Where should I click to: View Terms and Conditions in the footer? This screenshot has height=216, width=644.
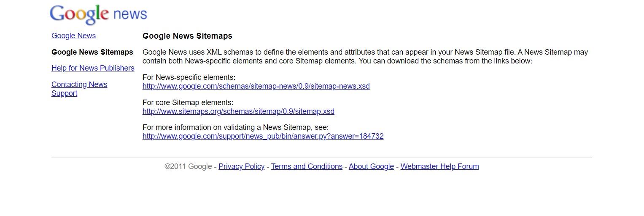[307, 166]
